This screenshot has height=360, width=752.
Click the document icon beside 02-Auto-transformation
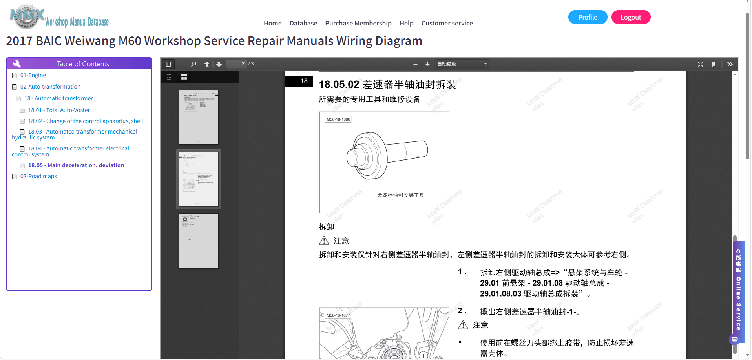(15, 87)
